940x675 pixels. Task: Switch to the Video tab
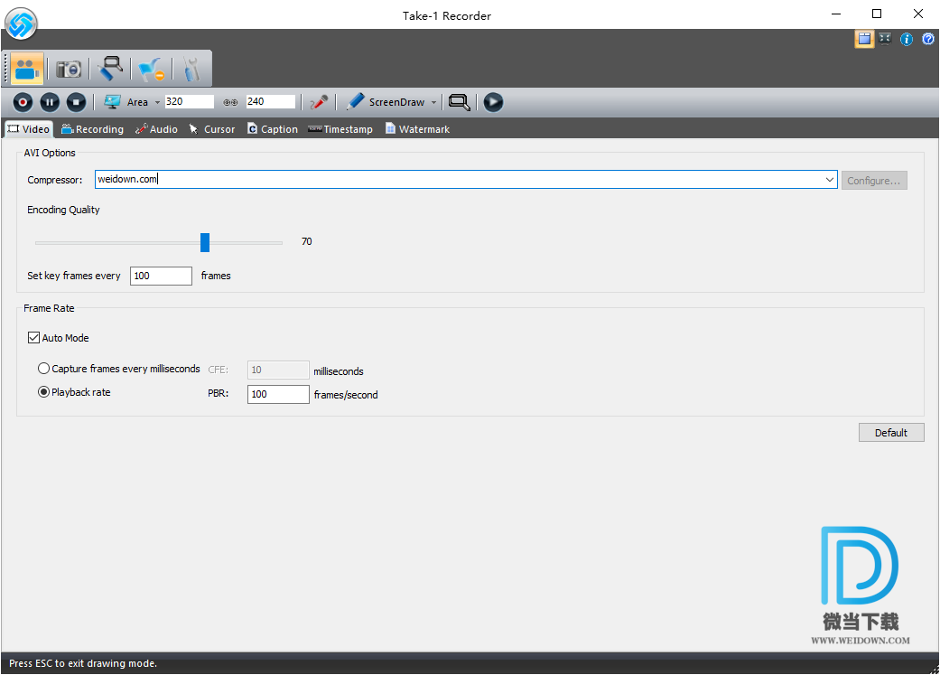28,129
